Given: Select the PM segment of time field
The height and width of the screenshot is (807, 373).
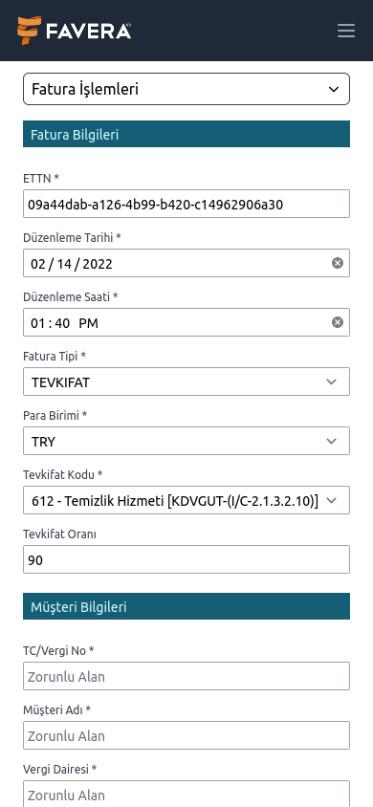Looking at the screenshot, I should (x=89, y=323).
